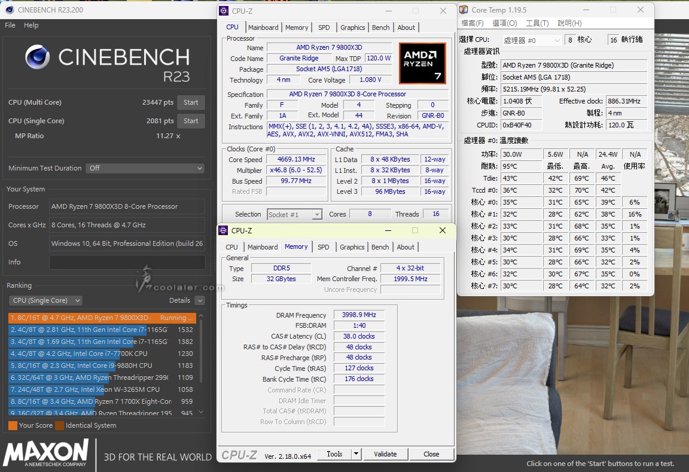Click the CPU-Z Memory window title icon
The height and width of the screenshot is (472, 689).
coord(223,230)
